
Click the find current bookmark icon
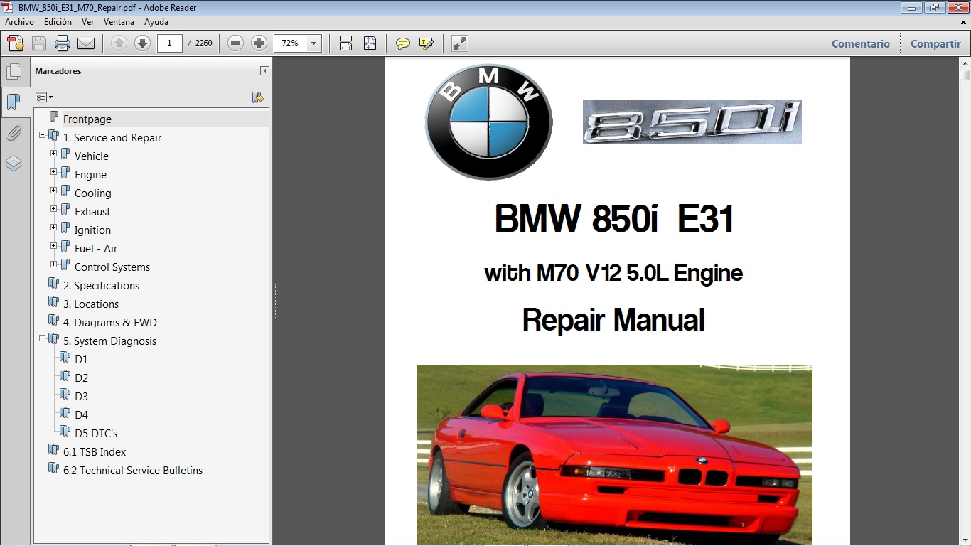tap(258, 97)
